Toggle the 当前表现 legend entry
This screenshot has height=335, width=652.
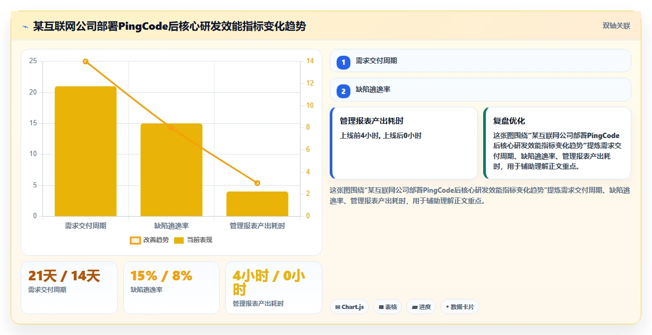point(193,240)
